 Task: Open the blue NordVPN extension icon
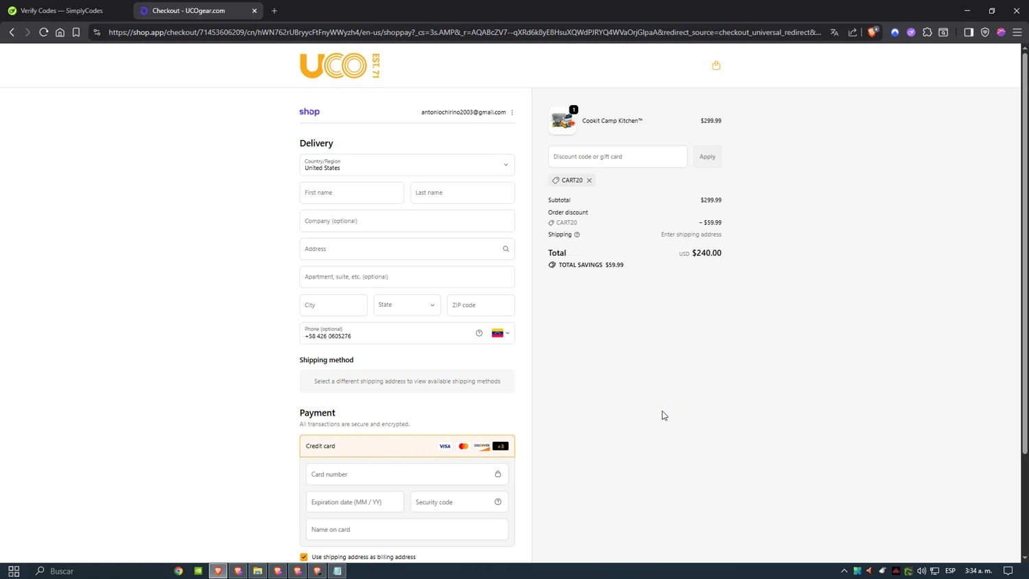click(895, 32)
